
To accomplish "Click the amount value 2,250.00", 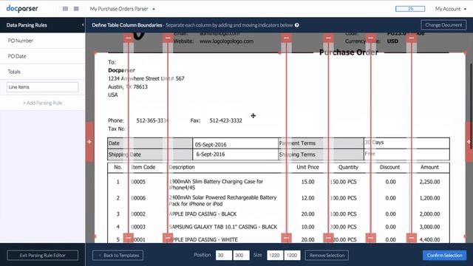I will (x=429, y=182).
